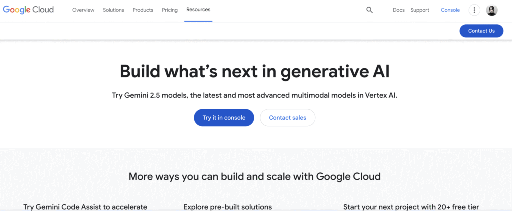
Task: Click the Try it in console button
Action: [224, 118]
